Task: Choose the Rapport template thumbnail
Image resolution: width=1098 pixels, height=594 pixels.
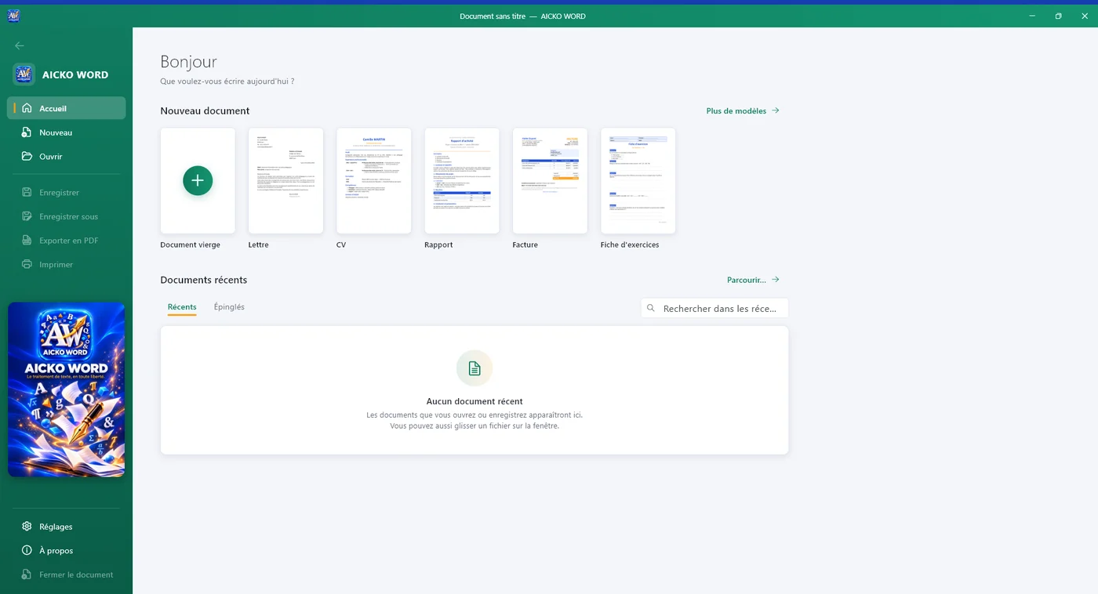Action: [x=462, y=181]
